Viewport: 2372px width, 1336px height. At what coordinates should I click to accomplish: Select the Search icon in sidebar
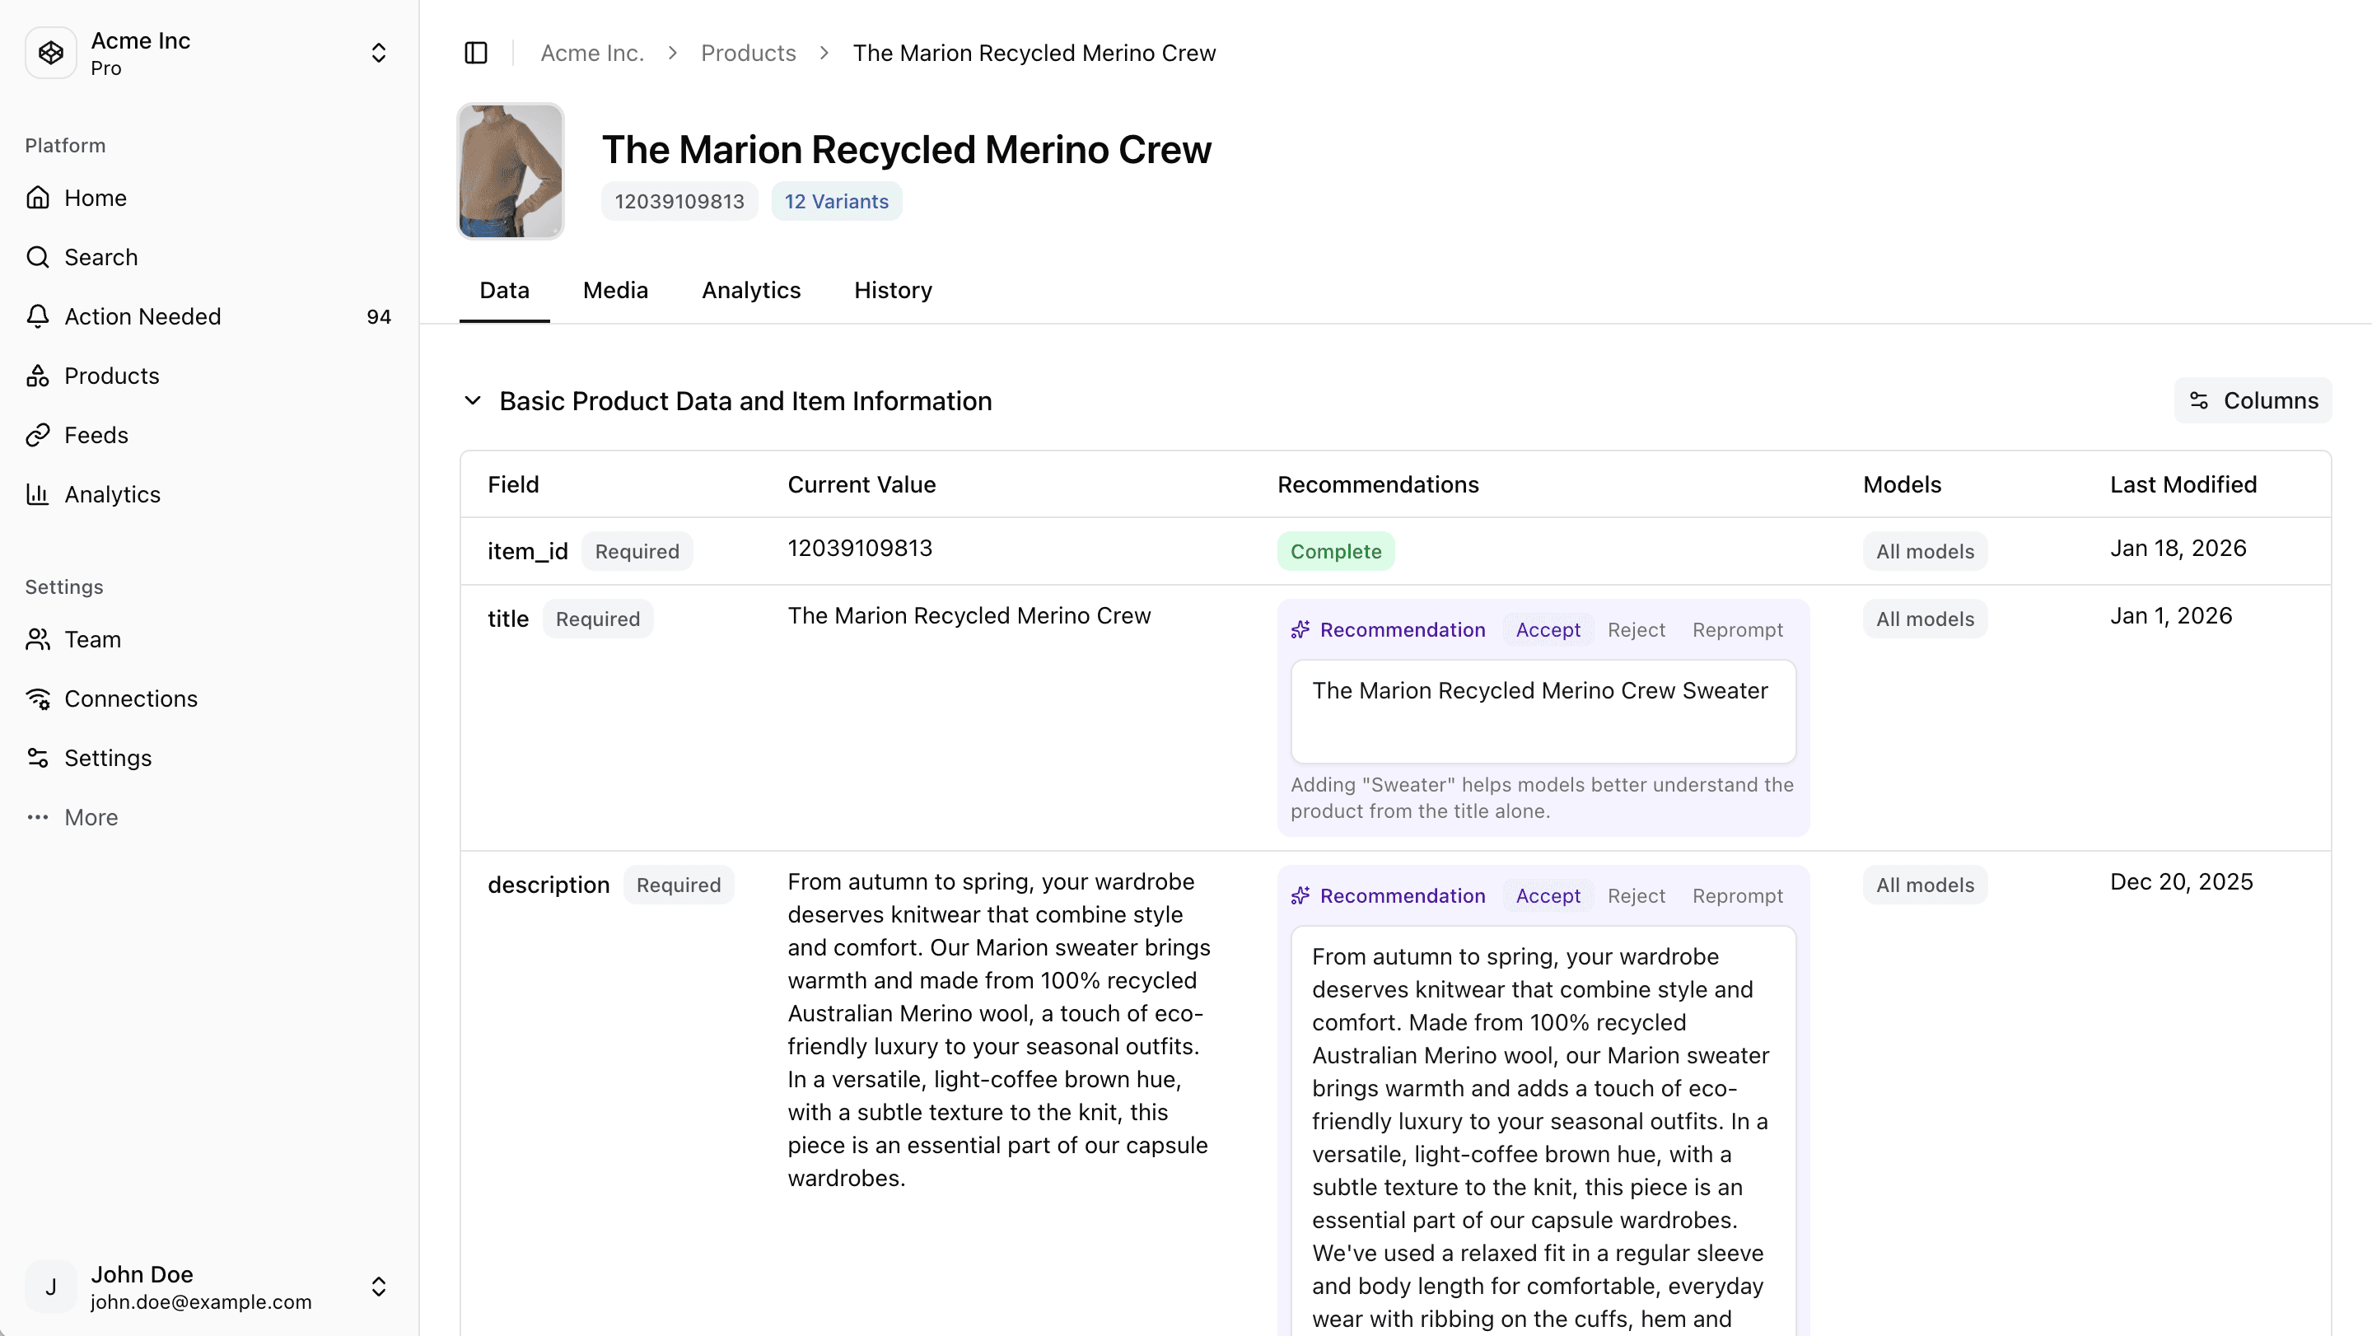[x=38, y=257]
